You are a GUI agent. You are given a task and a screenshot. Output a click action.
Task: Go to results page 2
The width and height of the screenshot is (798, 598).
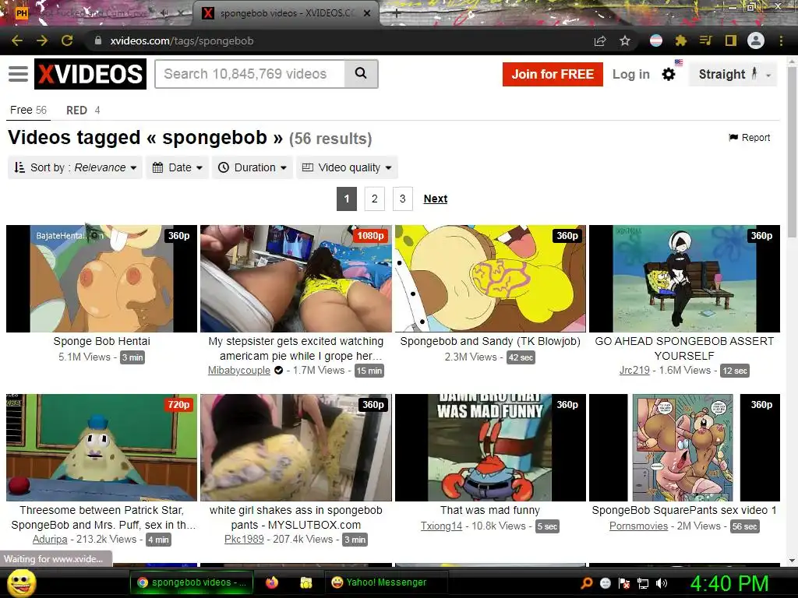(375, 199)
